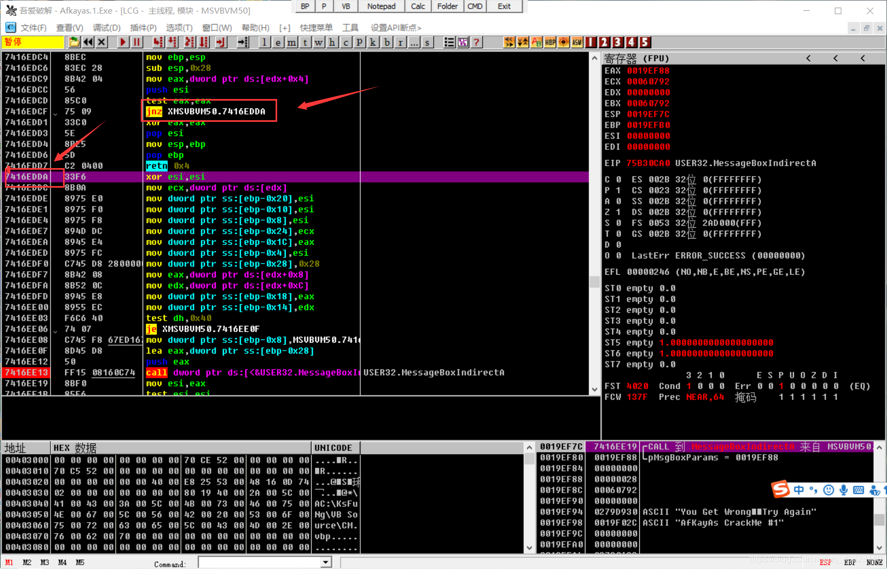Screen dimensions: 887x569
Task: Run the program with the play icon
Action: (x=123, y=42)
